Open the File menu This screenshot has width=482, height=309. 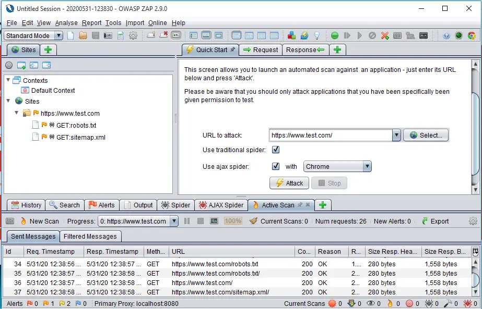11,23
